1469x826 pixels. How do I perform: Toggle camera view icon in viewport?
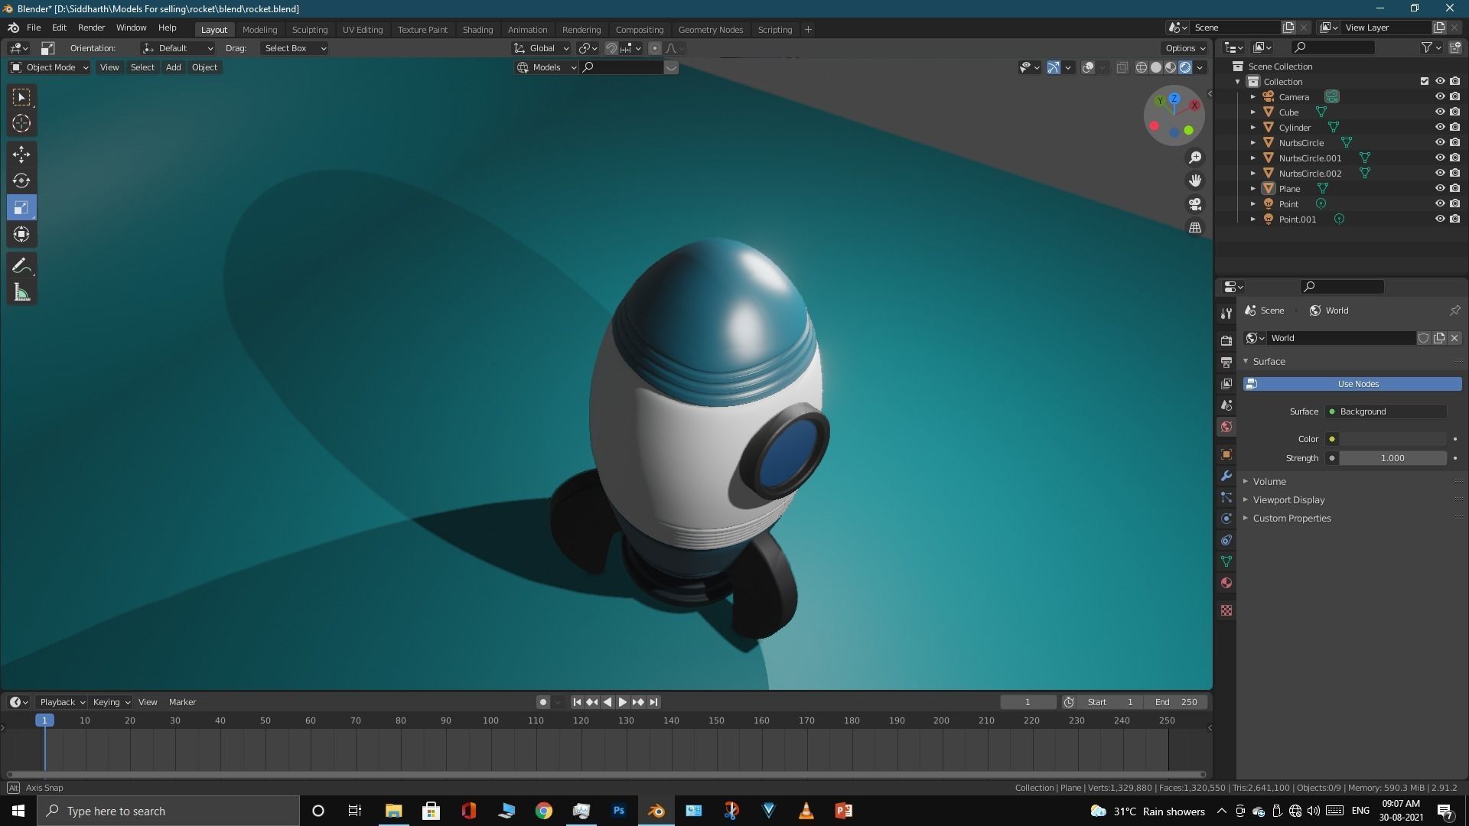[x=1195, y=204]
